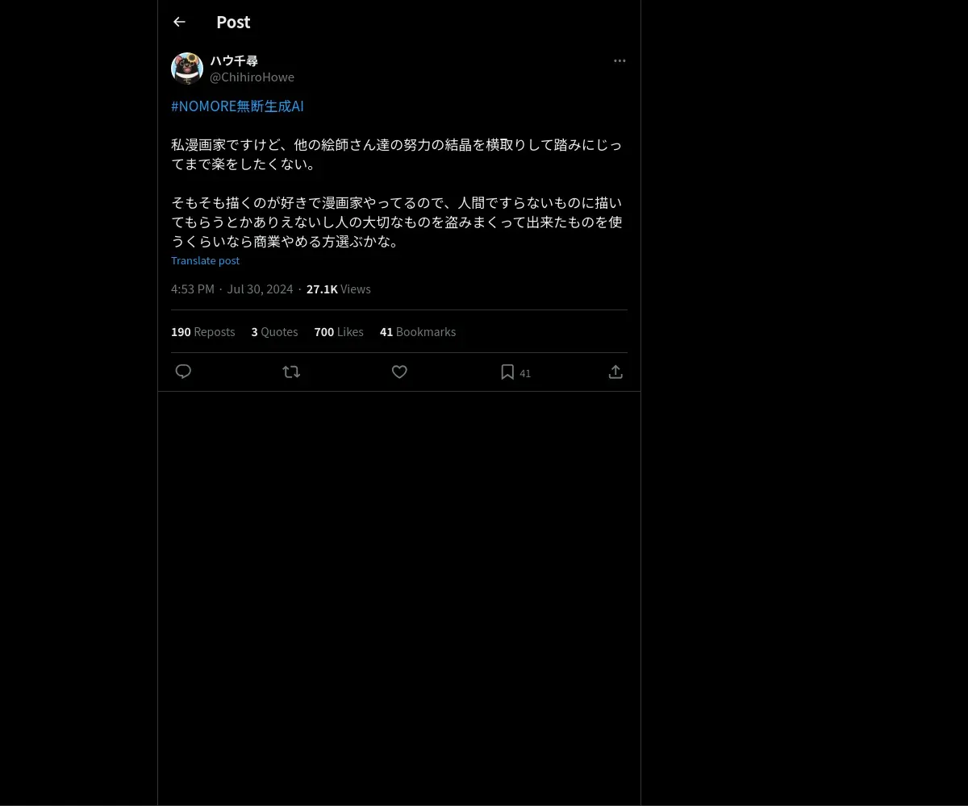Like the post with the heart icon
The image size is (968, 806).
pos(399,372)
